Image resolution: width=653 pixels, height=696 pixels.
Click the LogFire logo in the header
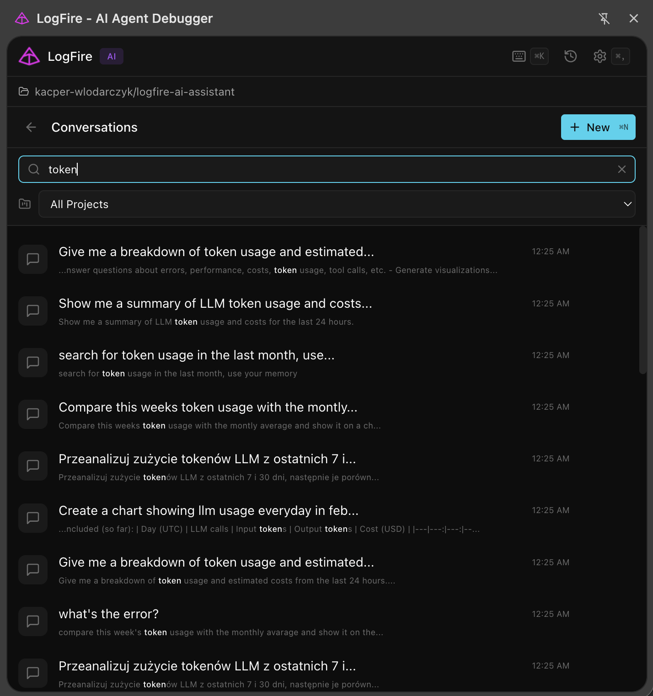[29, 56]
